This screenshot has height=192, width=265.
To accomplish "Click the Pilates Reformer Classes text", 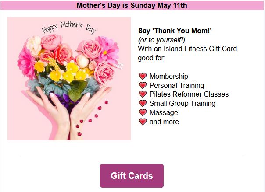I will click(x=189, y=94).
